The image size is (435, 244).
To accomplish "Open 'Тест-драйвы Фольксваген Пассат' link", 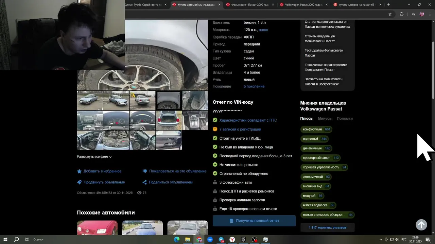I will 324,53.
